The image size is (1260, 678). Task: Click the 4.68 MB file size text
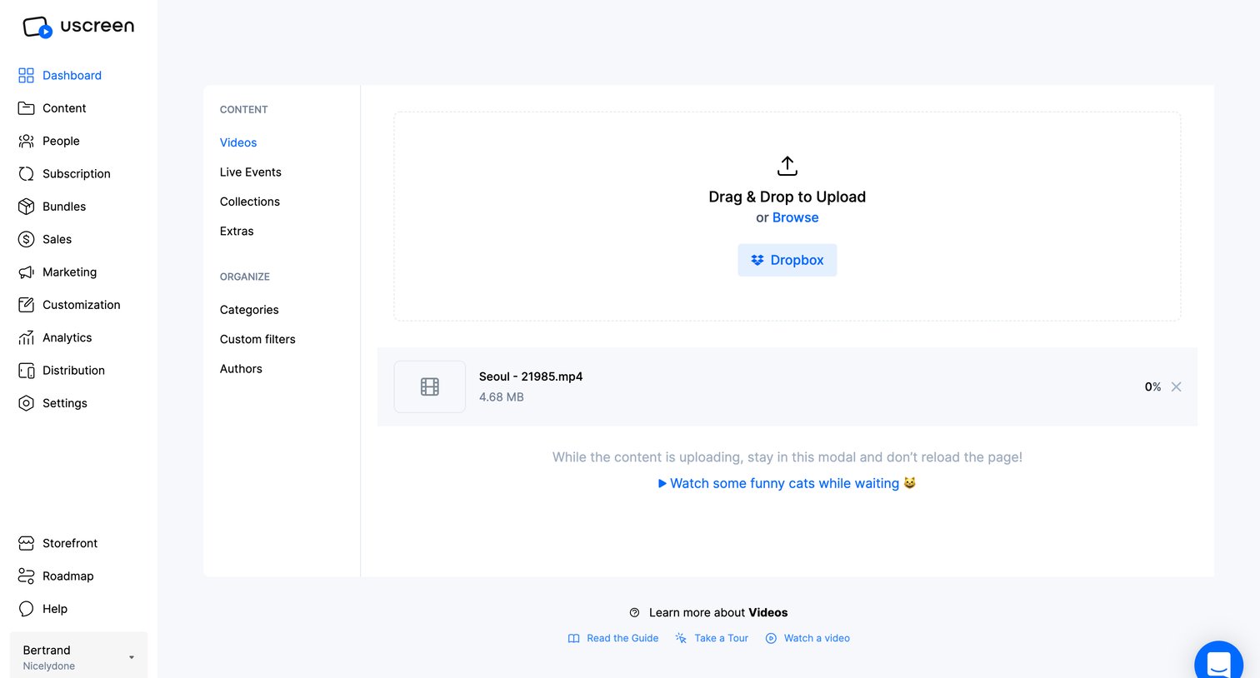coord(502,397)
